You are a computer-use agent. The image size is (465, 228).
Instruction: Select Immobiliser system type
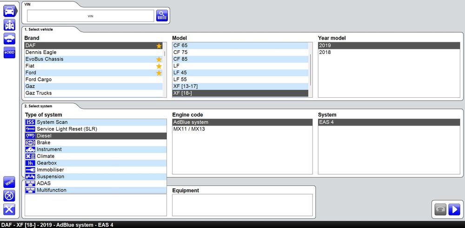[96, 170]
